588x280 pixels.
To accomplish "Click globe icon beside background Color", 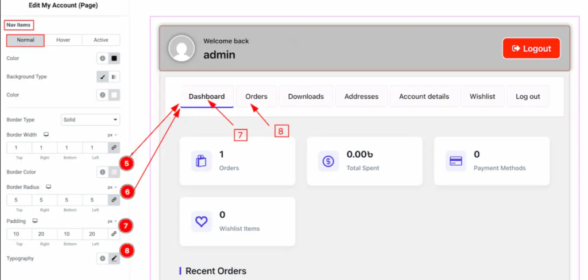I will pyautogui.click(x=102, y=95).
